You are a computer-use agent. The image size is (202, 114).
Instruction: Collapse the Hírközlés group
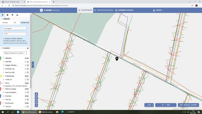pyautogui.click(x=2, y=58)
